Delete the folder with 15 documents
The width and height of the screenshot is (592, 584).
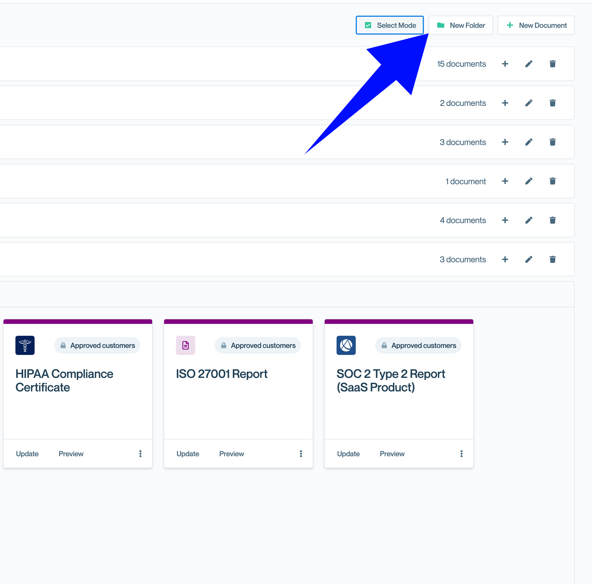point(552,64)
